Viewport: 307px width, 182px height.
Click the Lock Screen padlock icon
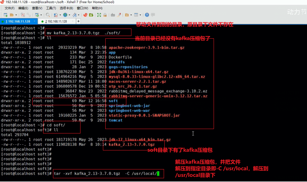(x=105, y=15)
